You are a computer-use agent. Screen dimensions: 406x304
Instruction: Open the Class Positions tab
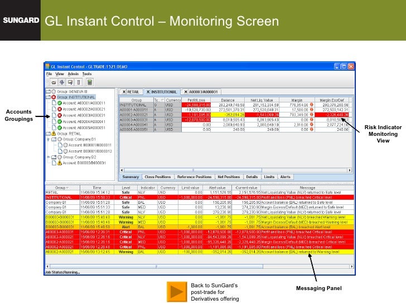tap(158, 177)
